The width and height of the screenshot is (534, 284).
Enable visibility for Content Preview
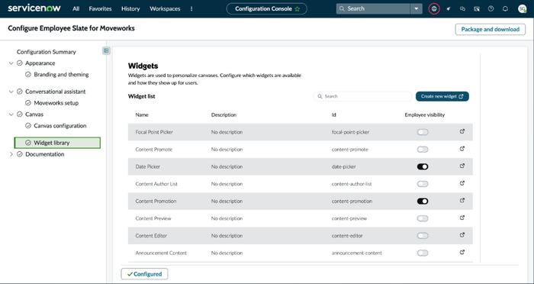click(423, 218)
